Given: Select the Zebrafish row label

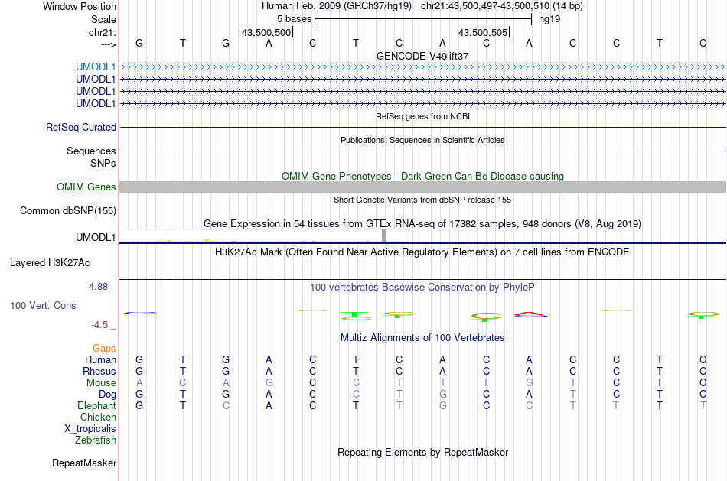Looking at the screenshot, I should (96, 440).
